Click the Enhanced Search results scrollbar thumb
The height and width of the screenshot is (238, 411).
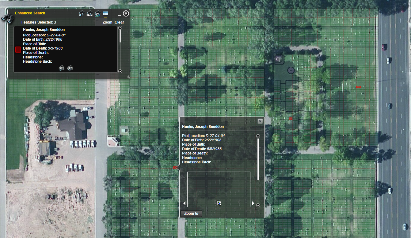click(120, 36)
